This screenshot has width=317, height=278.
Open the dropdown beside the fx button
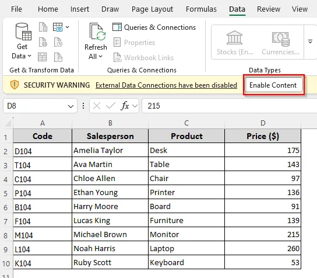coord(135,106)
